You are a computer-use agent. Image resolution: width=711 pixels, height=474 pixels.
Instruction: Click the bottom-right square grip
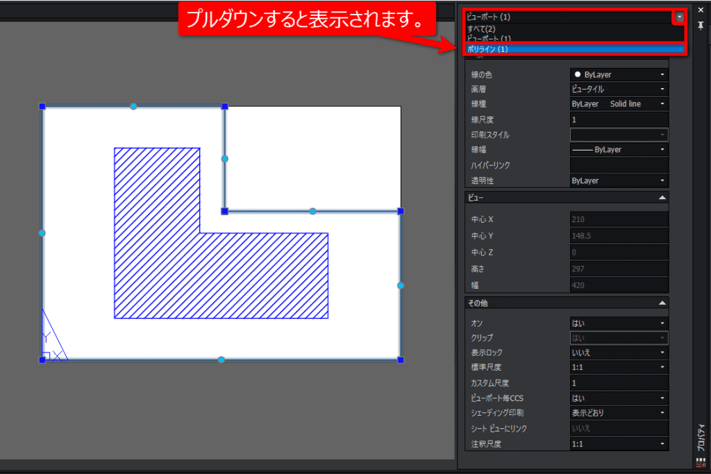[x=401, y=359]
